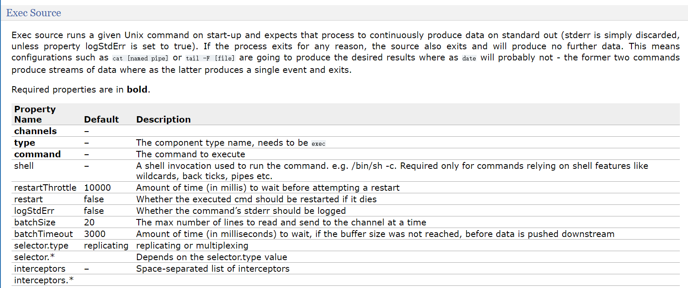Viewport: 688px width, 288px height.
Task: Click the Description column header
Action: click(163, 120)
